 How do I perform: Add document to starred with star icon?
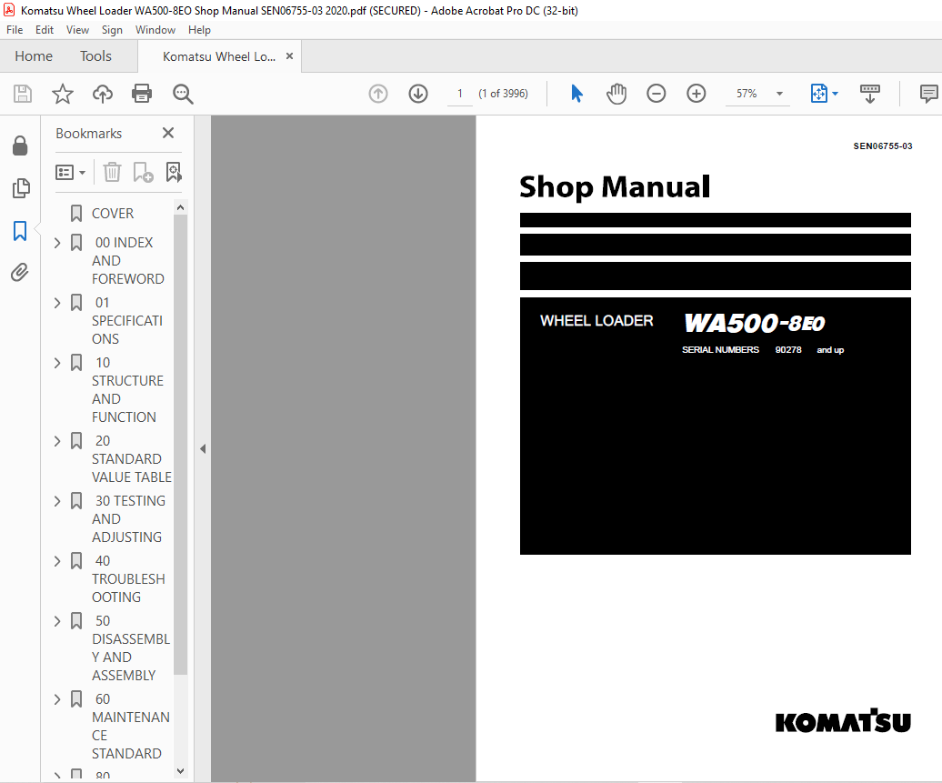pos(63,94)
